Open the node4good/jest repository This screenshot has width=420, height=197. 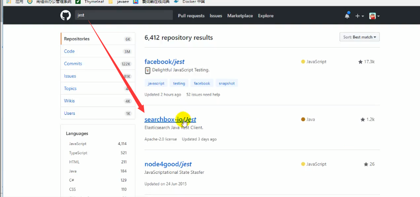click(x=168, y=164)
